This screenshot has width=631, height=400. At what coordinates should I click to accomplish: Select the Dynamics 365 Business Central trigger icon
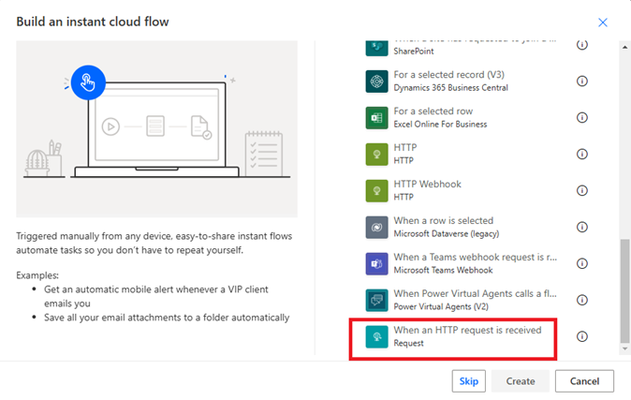[x=377, y=81]
